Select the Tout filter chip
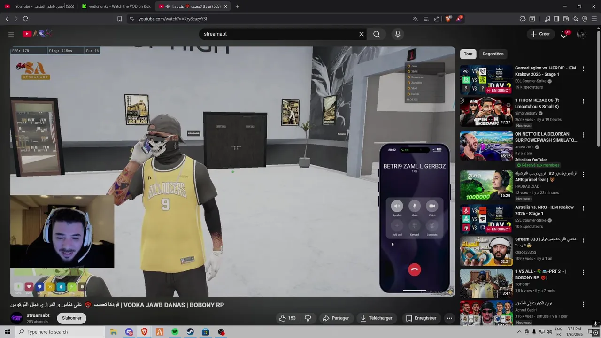601x338 pixels. (468, 54)
